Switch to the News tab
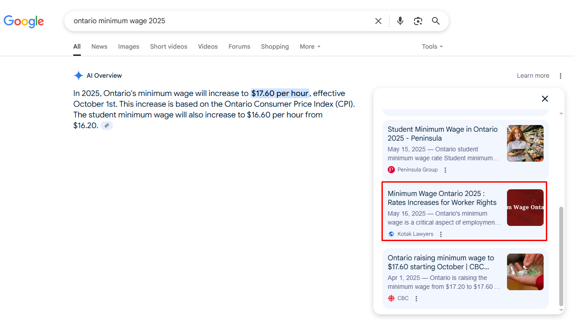 point(99,46)
